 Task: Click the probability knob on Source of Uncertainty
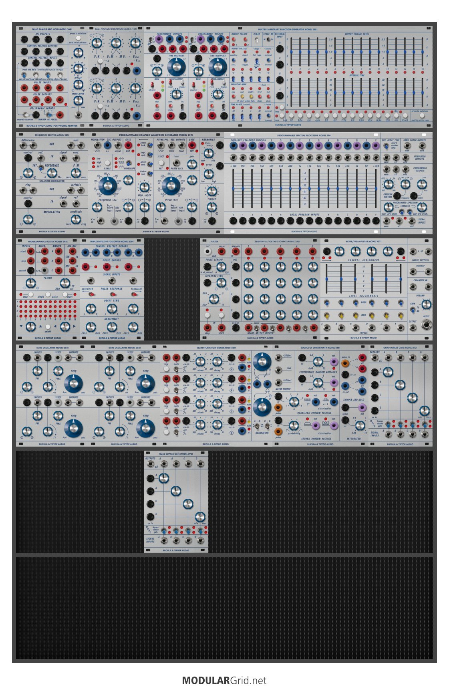click(x=294, y=425)
